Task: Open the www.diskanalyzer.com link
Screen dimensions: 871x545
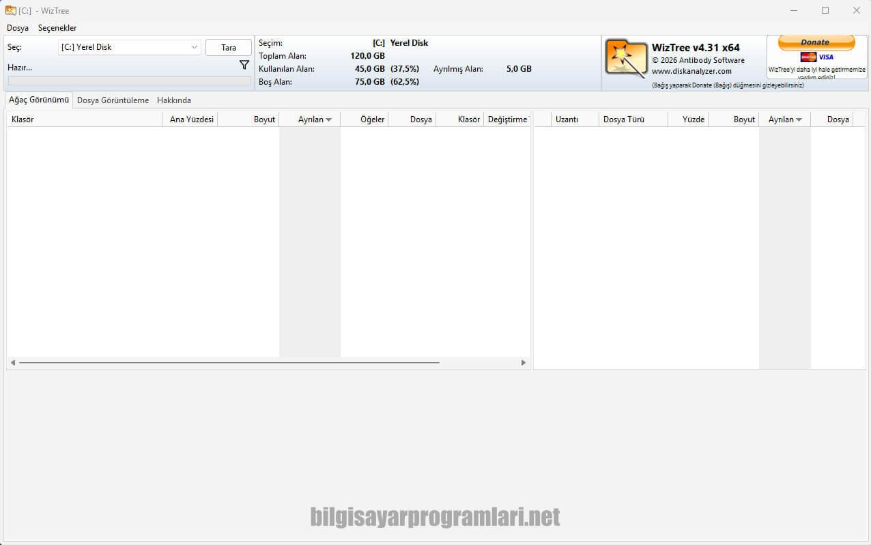Action: 691,71
